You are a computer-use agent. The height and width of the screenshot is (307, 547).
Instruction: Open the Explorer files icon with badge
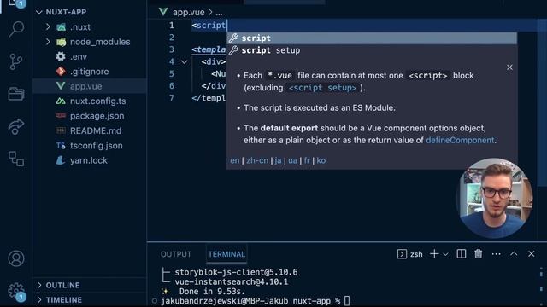click(16, 4)
